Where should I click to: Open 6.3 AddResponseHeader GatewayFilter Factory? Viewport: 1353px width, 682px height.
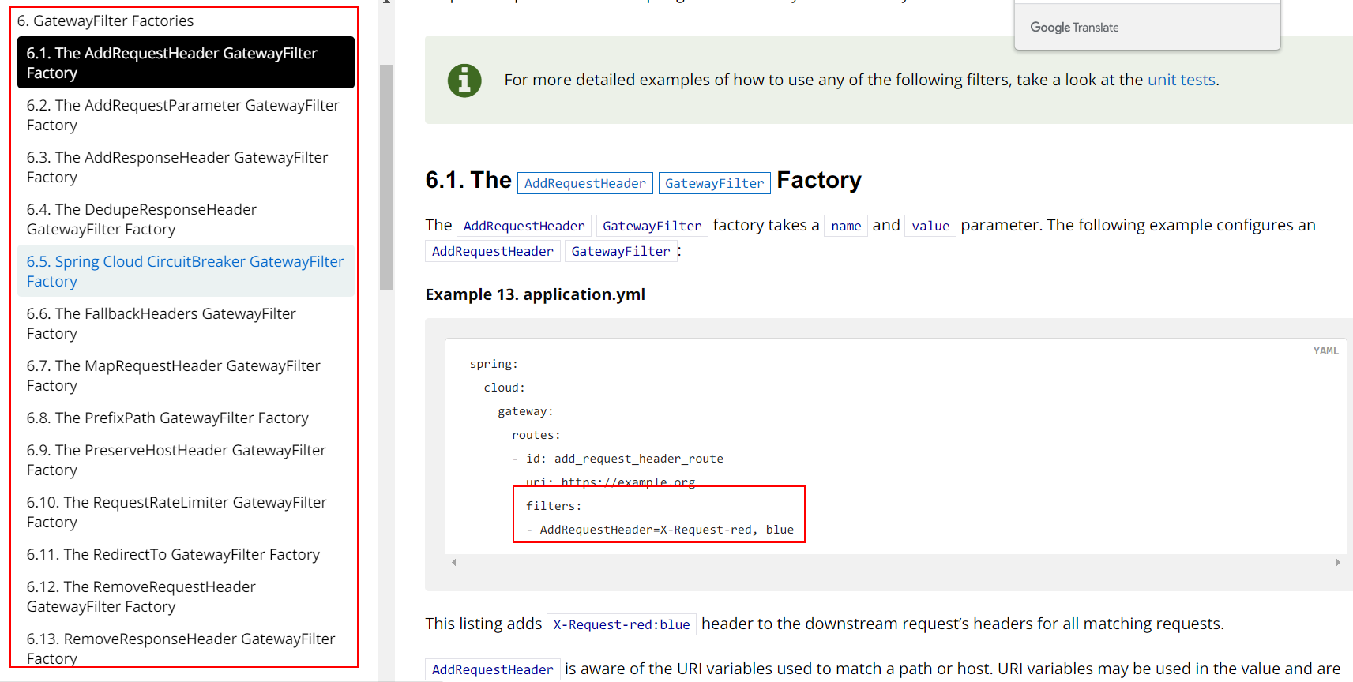click(186, 167)
